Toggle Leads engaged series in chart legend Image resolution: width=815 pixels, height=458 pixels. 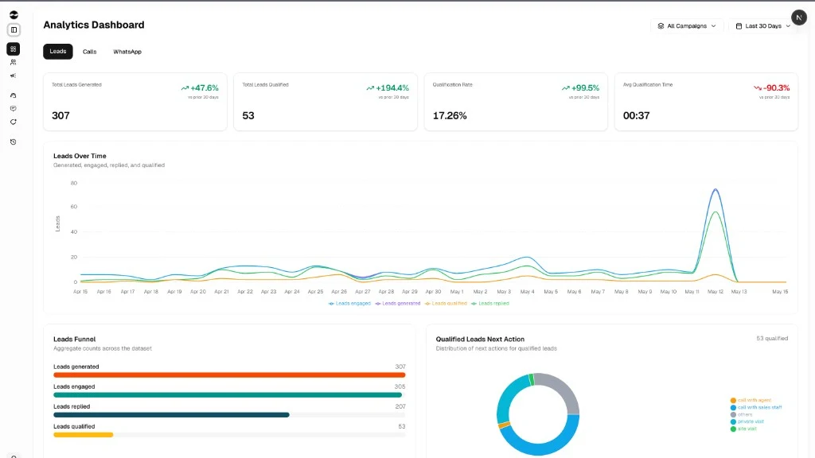point(349,303)
